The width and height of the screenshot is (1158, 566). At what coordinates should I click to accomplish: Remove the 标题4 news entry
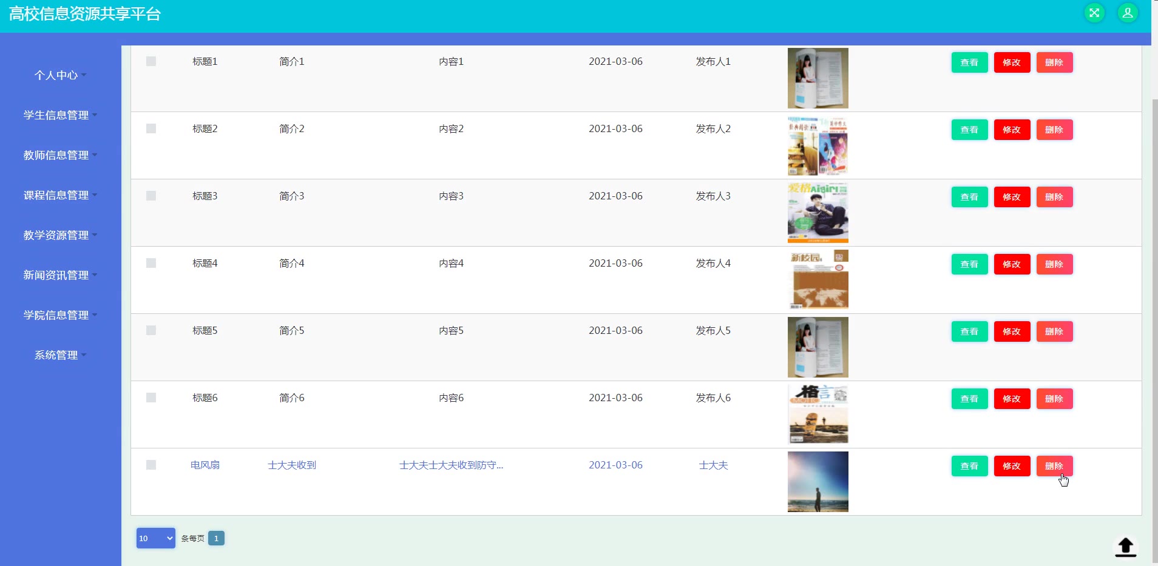click(1054, 264)
